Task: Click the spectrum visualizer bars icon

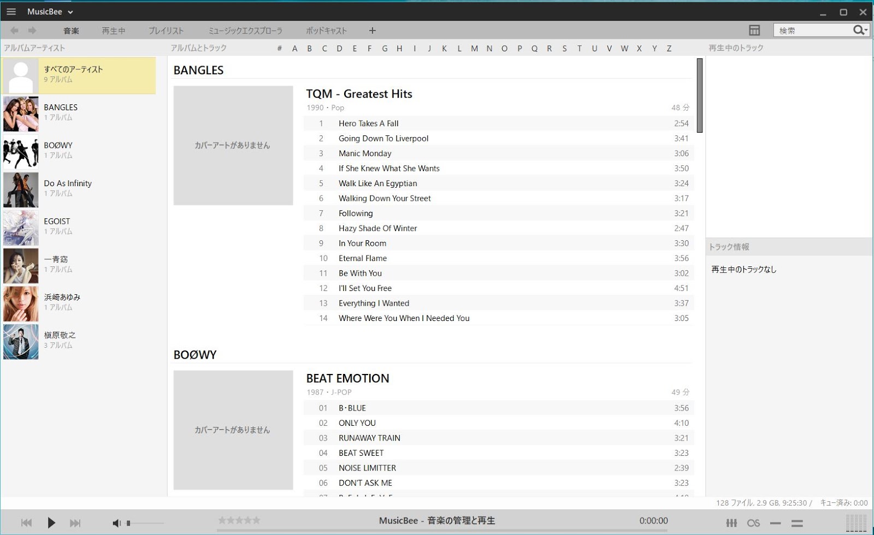Action: 856,523
